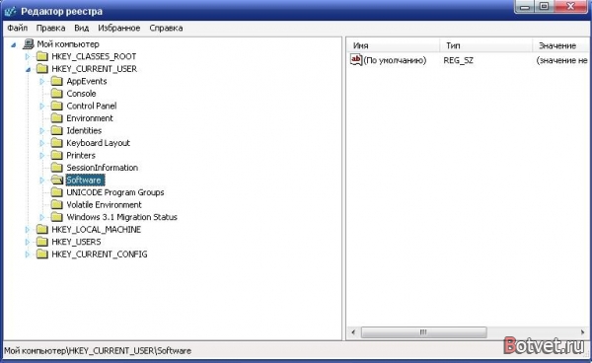592x363 pixels.
Task: Click the string value 'ab' icon
Action: (356, 60)
